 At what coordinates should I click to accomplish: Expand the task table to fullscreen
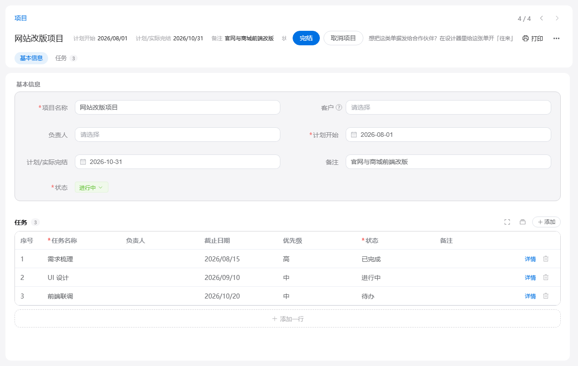click(507, 222)
